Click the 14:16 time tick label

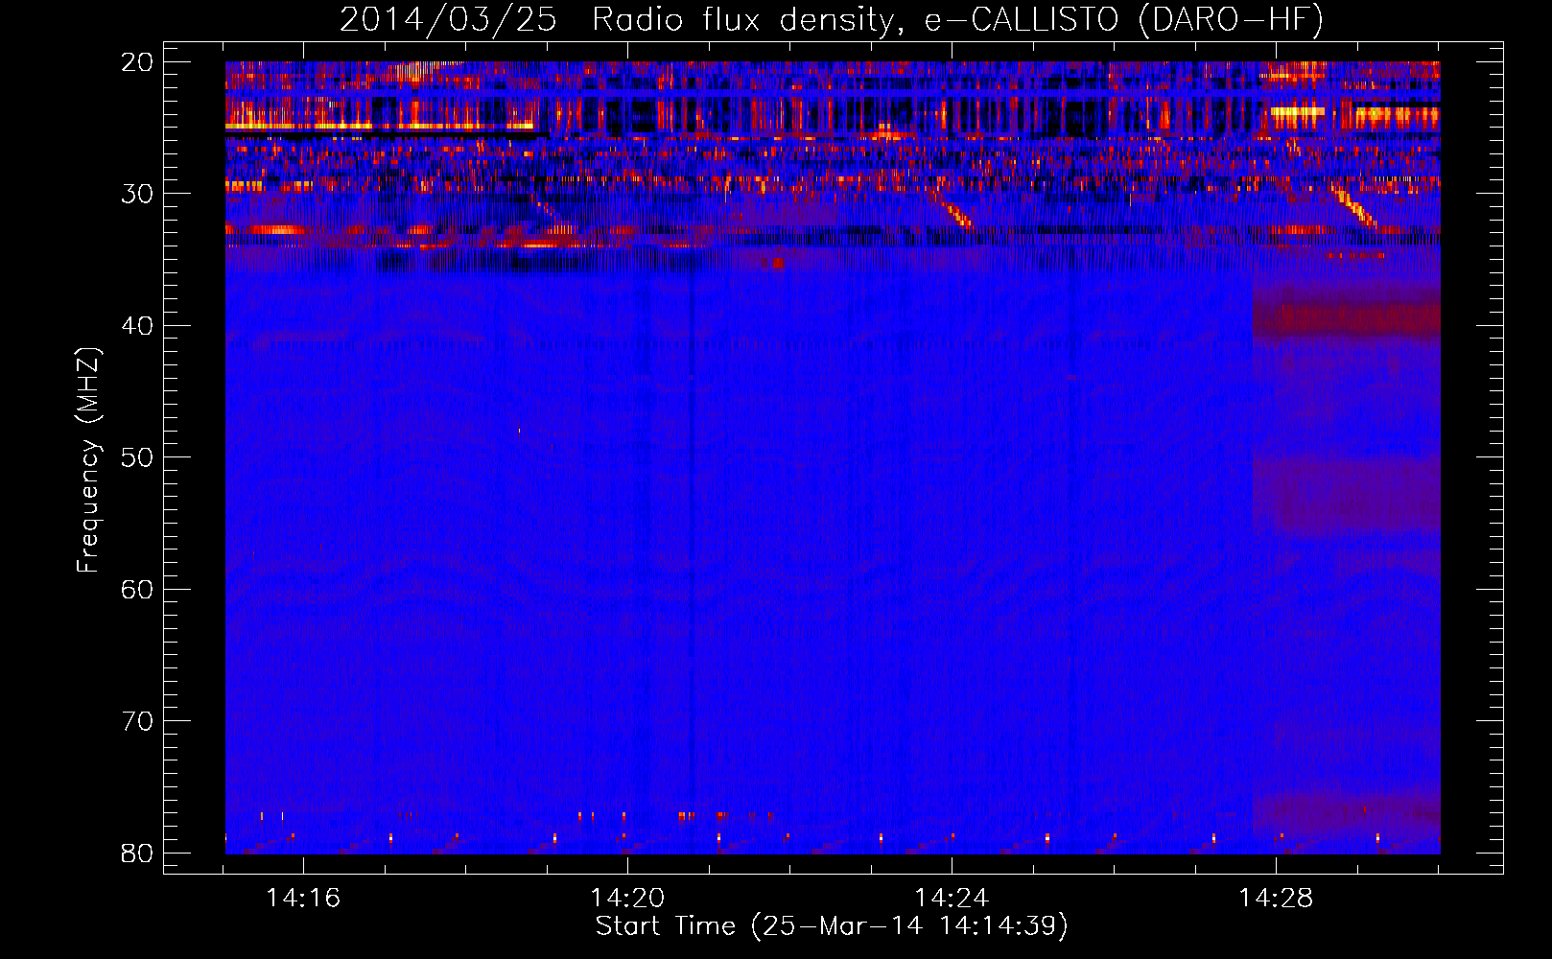[x=303, y=899]
